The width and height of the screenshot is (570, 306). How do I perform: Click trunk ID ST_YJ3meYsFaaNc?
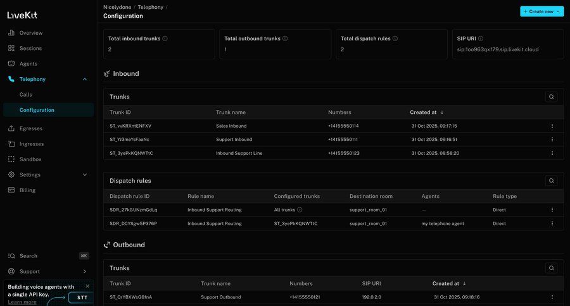click(x=129, y=139)
